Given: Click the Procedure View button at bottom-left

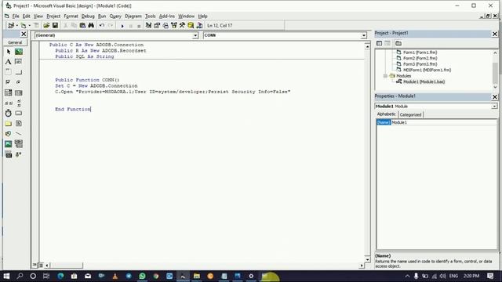Looking at the screenshot, I should click(x=35, y=265).
